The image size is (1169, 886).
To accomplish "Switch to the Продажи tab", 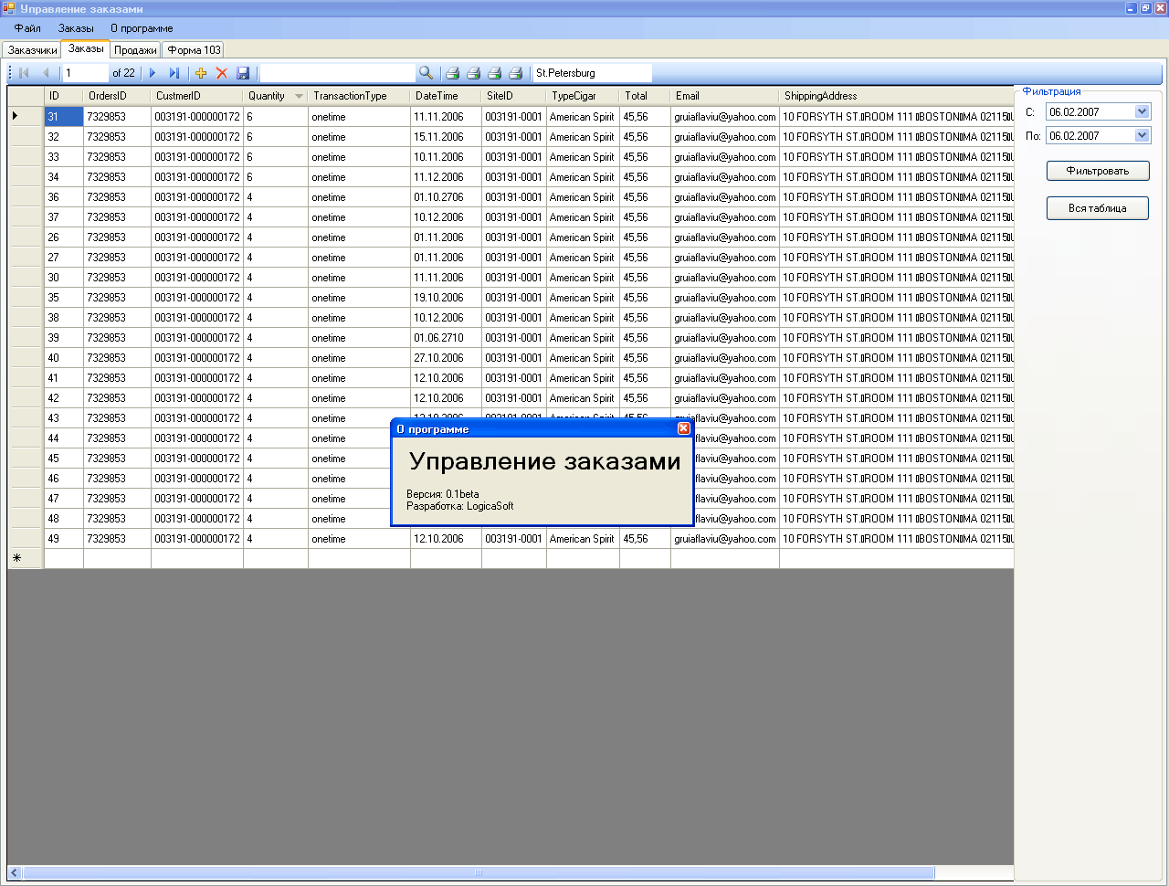I will tap(135, 50).
